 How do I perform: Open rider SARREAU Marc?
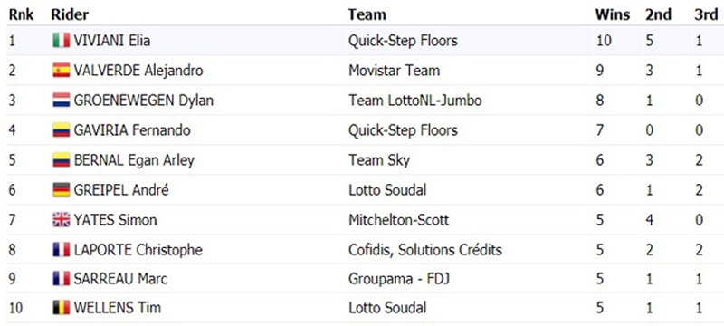click(120, 279)
